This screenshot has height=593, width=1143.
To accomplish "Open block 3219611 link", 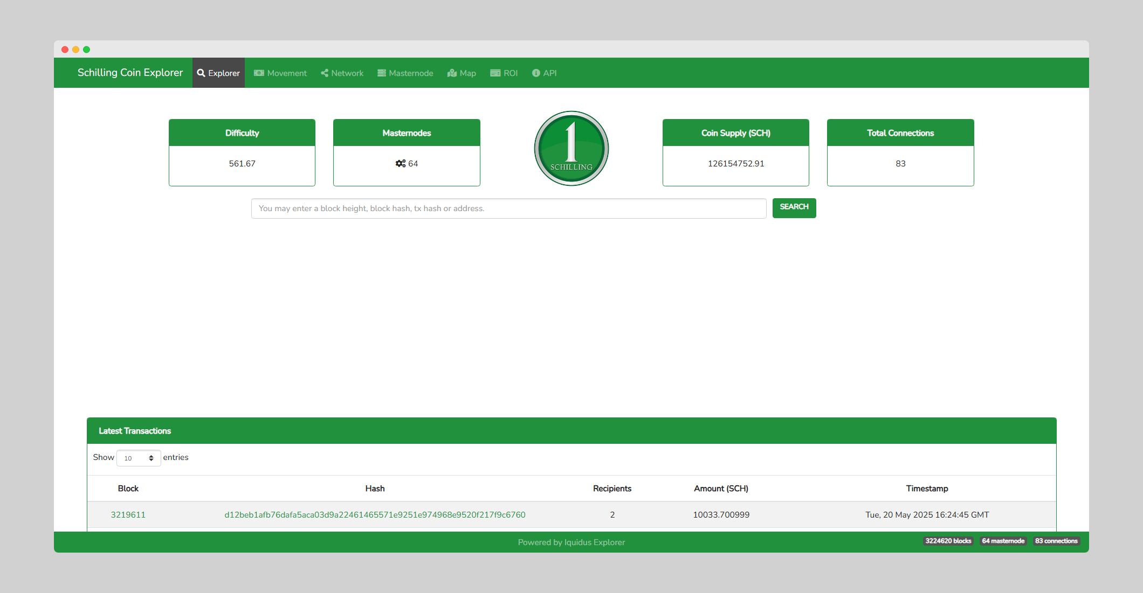I will click(128, 515).
